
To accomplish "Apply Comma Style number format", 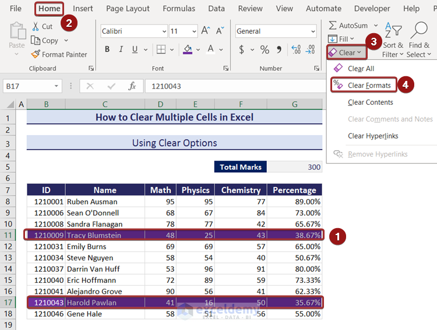I will click(x=279, y=49).
